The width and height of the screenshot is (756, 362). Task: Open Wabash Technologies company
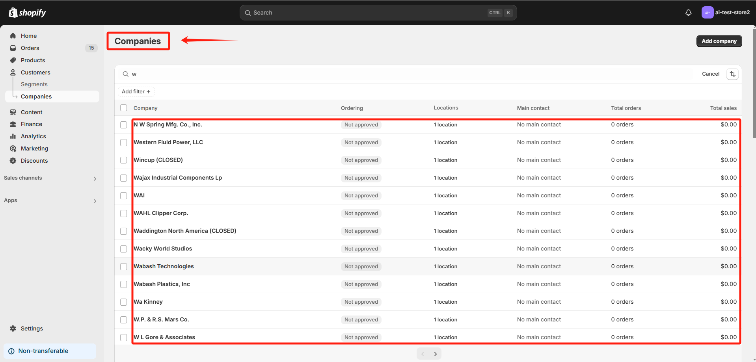[164, 266]
